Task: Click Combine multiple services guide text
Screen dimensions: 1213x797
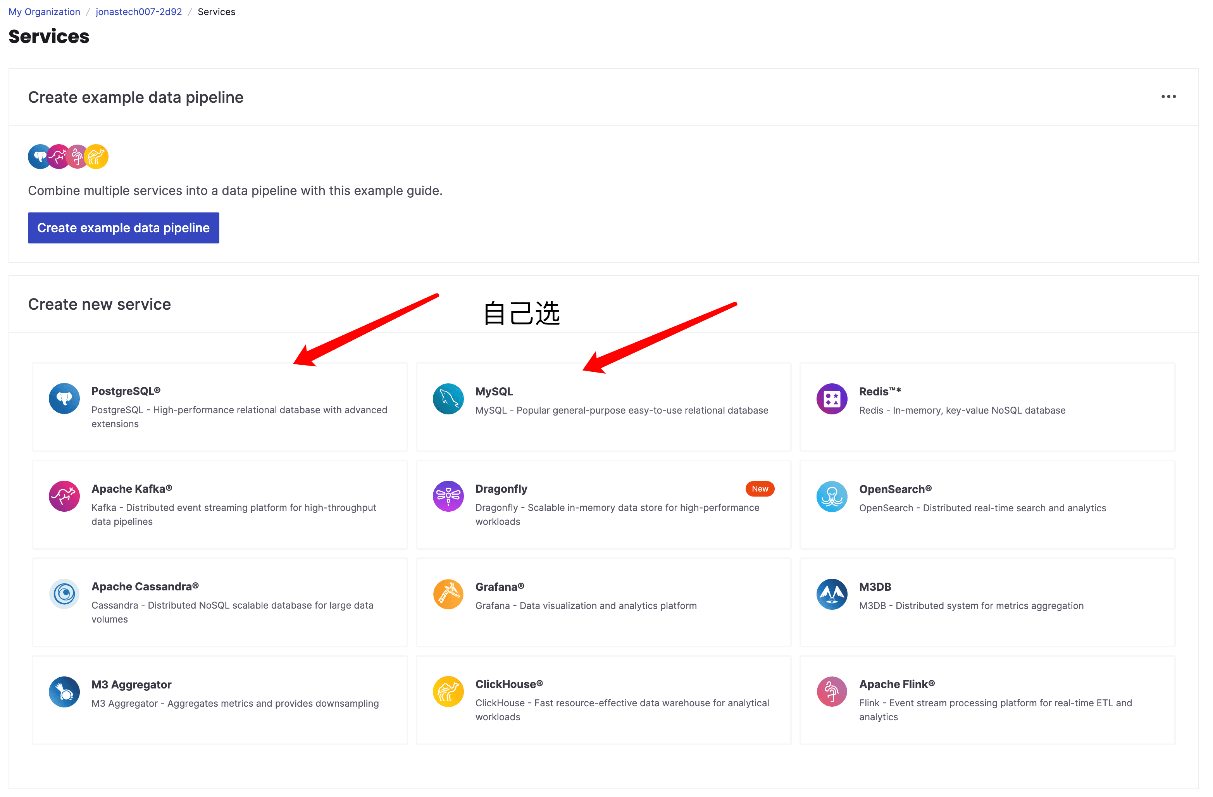Action: [x=235, y=191]
